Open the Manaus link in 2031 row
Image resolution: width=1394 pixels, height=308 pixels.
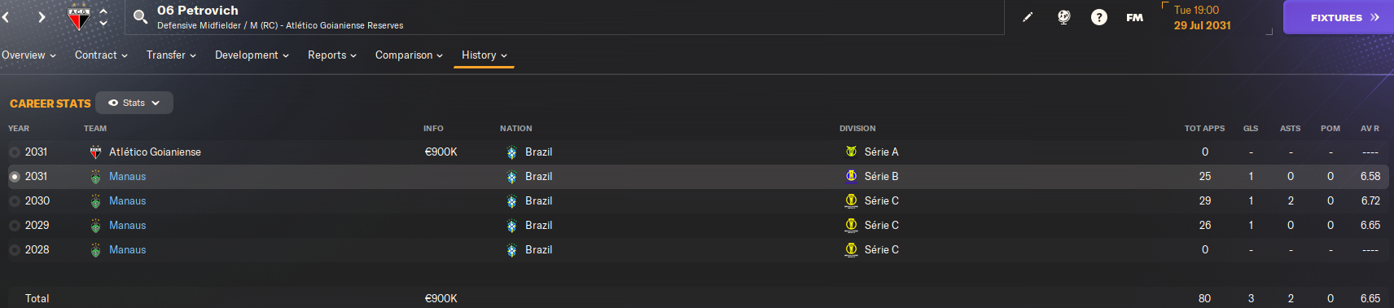pyautogui.click(x=127, y=177)
